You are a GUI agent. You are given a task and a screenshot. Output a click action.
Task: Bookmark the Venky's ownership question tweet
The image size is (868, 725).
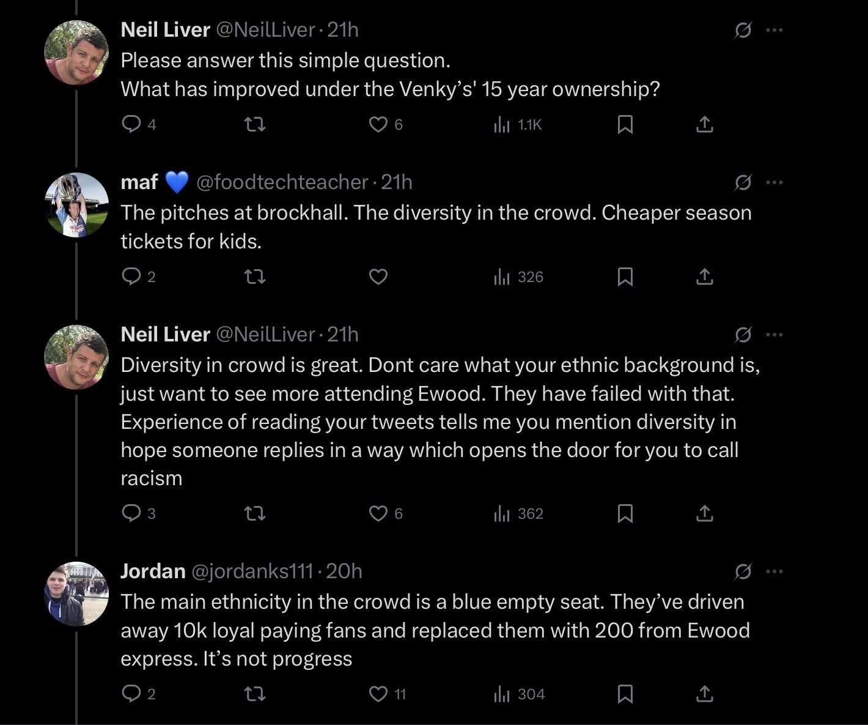pos(625,125)
